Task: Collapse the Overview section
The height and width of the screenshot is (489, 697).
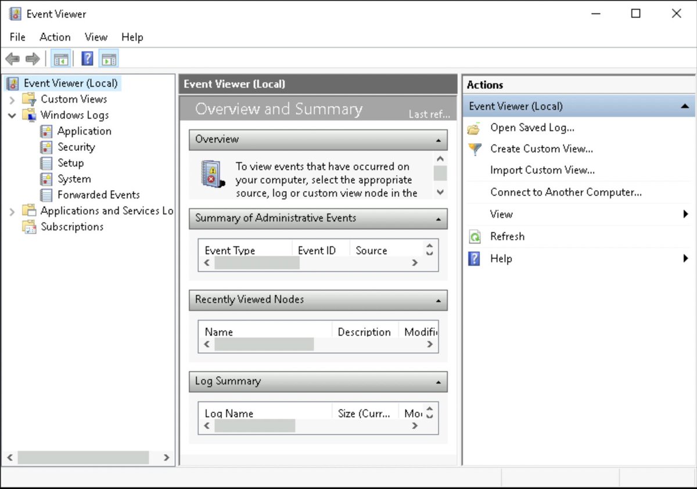Action: (x=438, y=140)
